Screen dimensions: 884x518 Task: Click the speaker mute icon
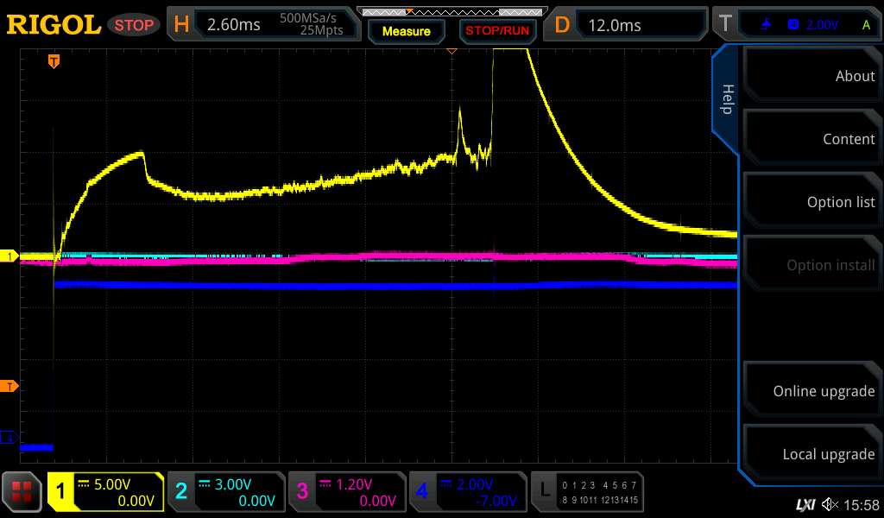[830, 504]
